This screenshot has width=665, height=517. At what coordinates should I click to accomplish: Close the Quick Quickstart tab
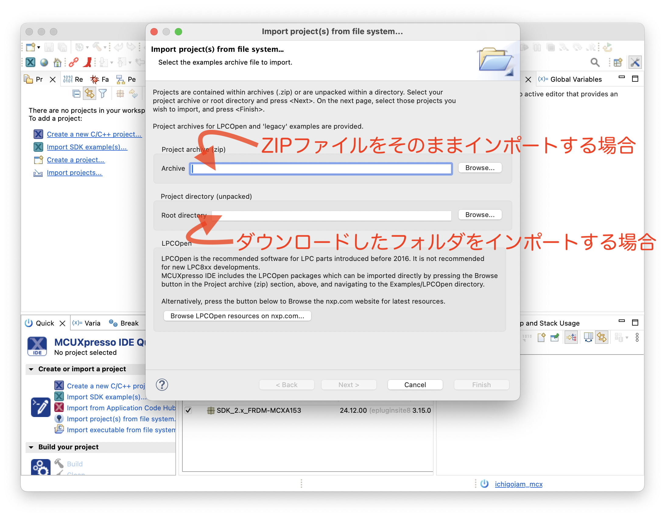tap(62, 323)
